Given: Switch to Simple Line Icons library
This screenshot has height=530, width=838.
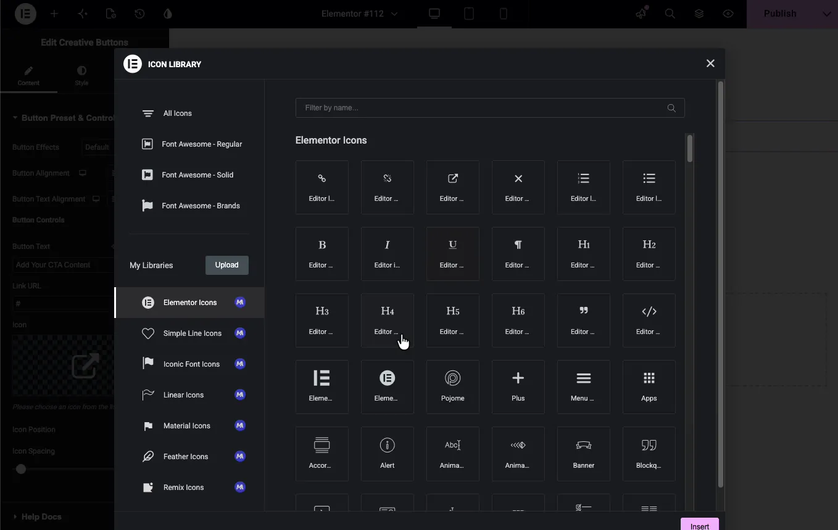Looking at the screenshot, I should click(189, 333).
